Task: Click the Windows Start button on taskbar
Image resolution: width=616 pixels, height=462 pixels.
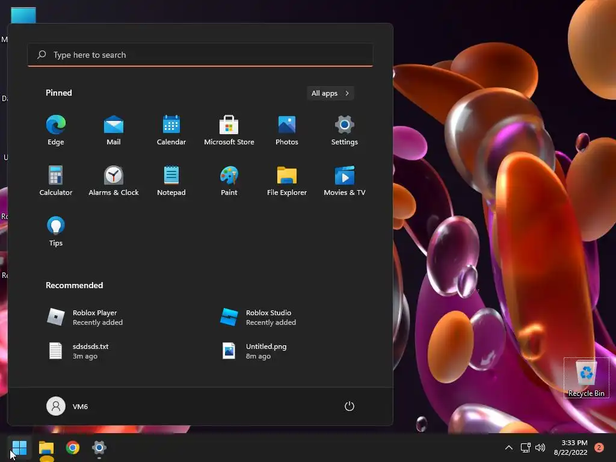Action: pos(19,448)
